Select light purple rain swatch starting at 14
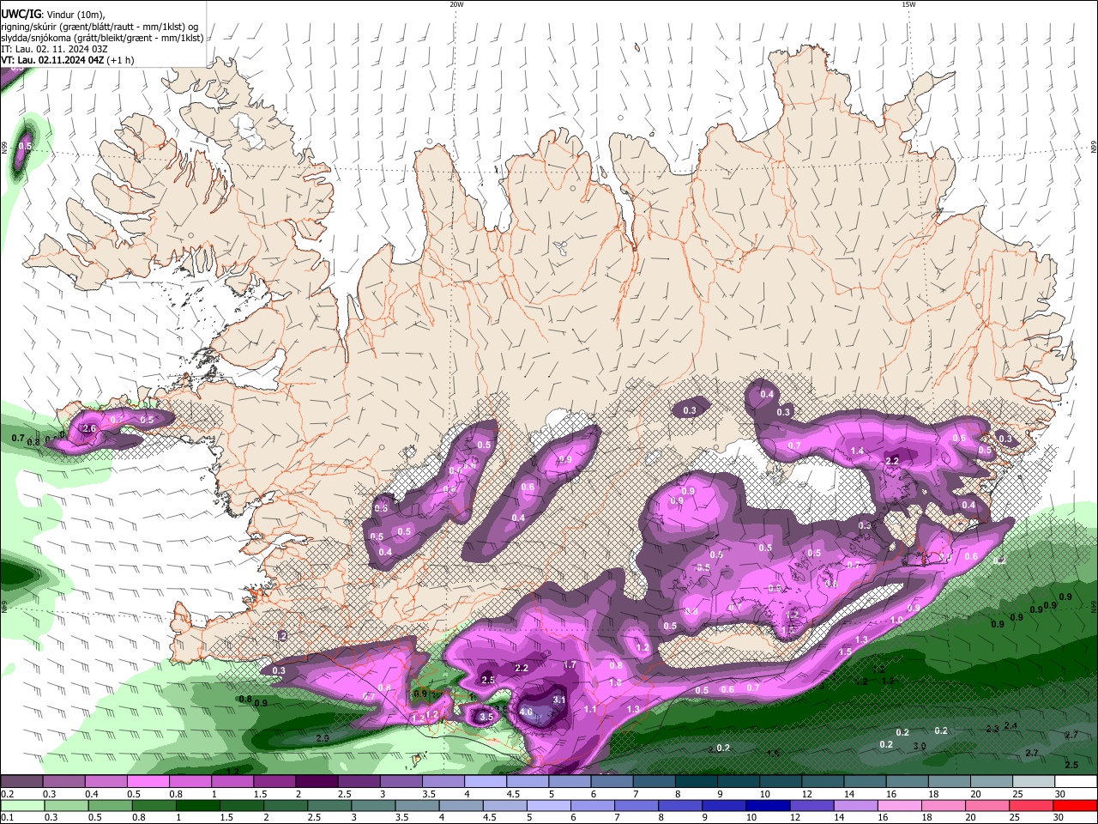Image resolution: width=1098 pixels, height=824 pixels. [855, 806]
